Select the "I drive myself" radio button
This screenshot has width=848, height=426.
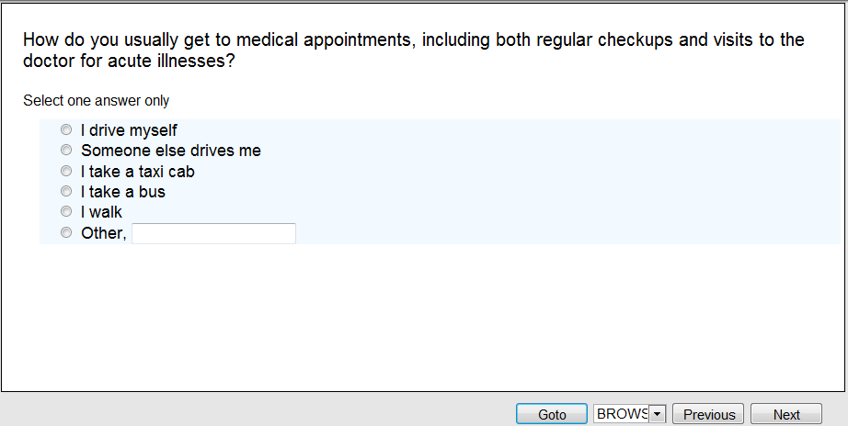66,130
